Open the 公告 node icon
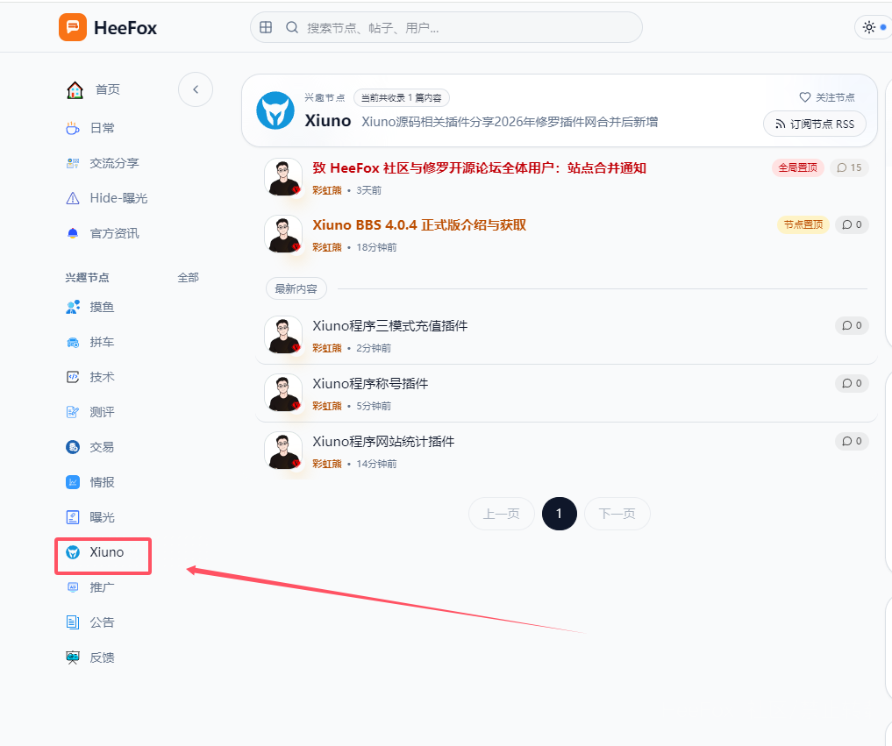This screenshot has height=746, width=892. 72,622
